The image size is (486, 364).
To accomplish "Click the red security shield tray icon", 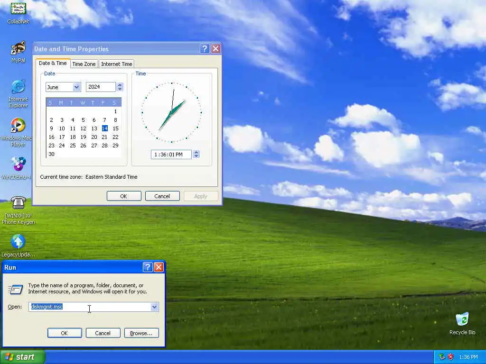I will click(x=451, y=357).
